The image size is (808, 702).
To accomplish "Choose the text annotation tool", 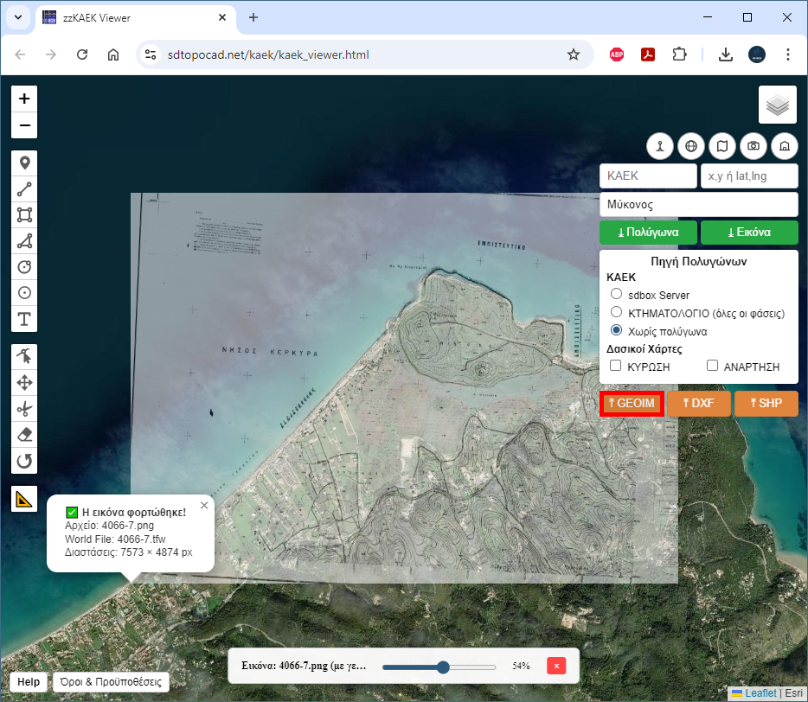I will [x=24, y=319].
